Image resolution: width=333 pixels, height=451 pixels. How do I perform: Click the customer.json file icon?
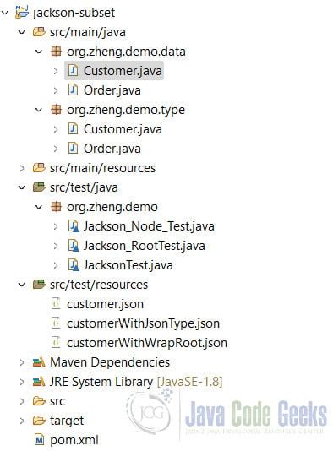coord(56,304)
